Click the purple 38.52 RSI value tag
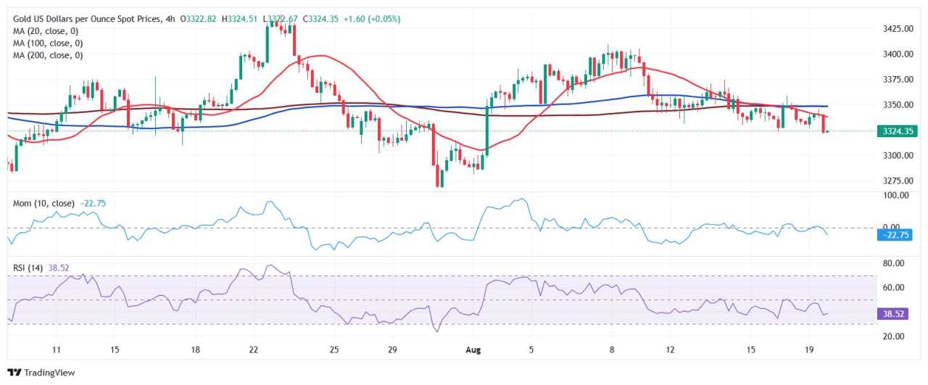 (893, 314)
